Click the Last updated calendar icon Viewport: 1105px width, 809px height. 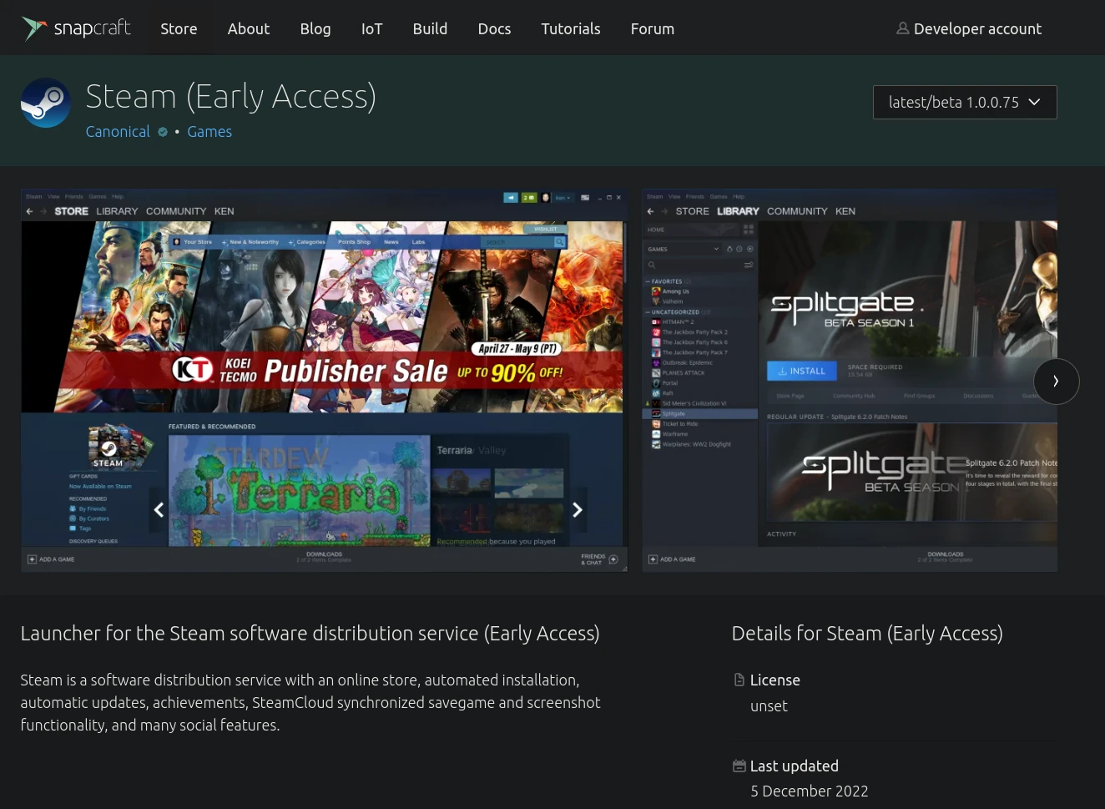739,766
